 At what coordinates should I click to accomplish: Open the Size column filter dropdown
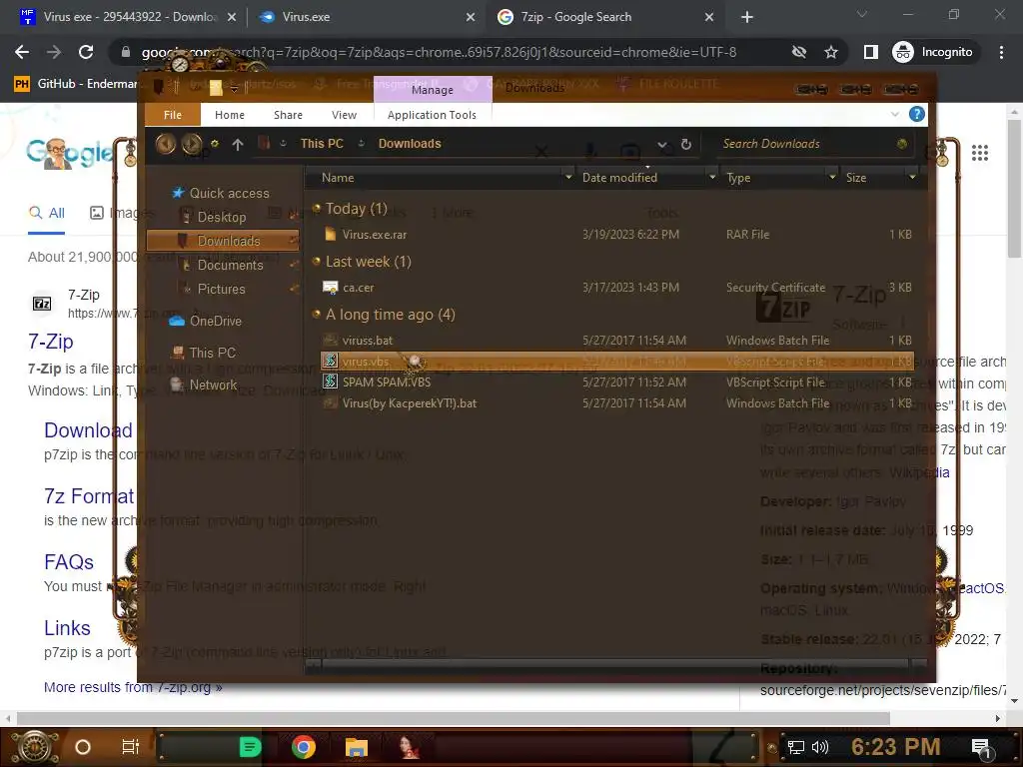pyautogui.click(x=912, y=178)
